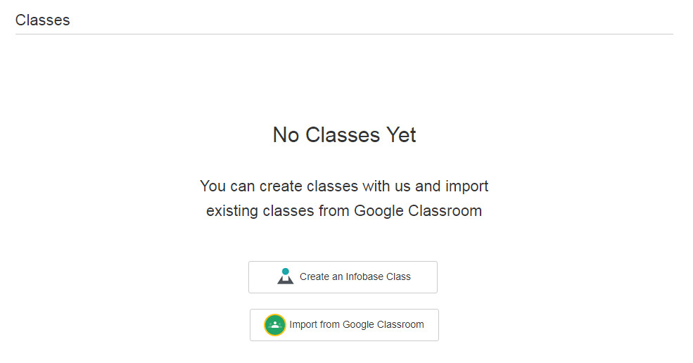
Task: Click the divider line under Classes
Action: pos(344,34)
